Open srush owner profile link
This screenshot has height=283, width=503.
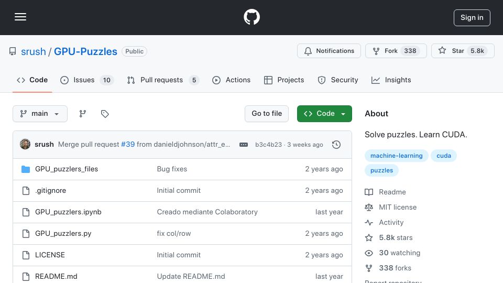34,51
